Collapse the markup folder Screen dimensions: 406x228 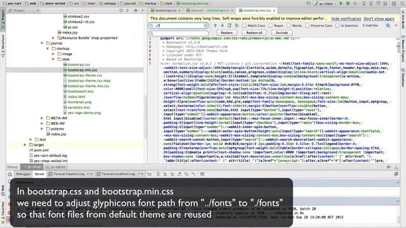[48, 49]
